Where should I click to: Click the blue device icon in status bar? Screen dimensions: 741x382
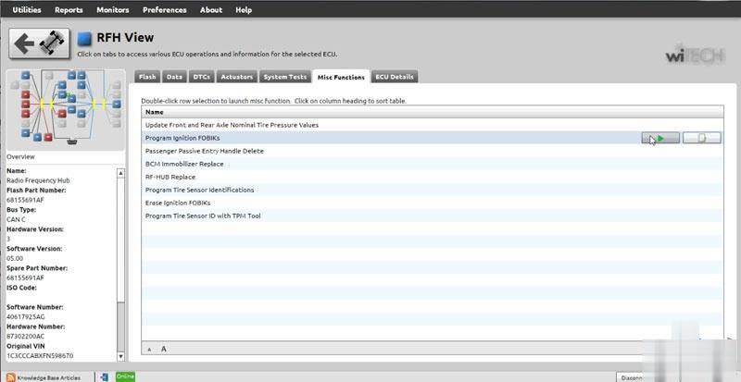point(104,377)
